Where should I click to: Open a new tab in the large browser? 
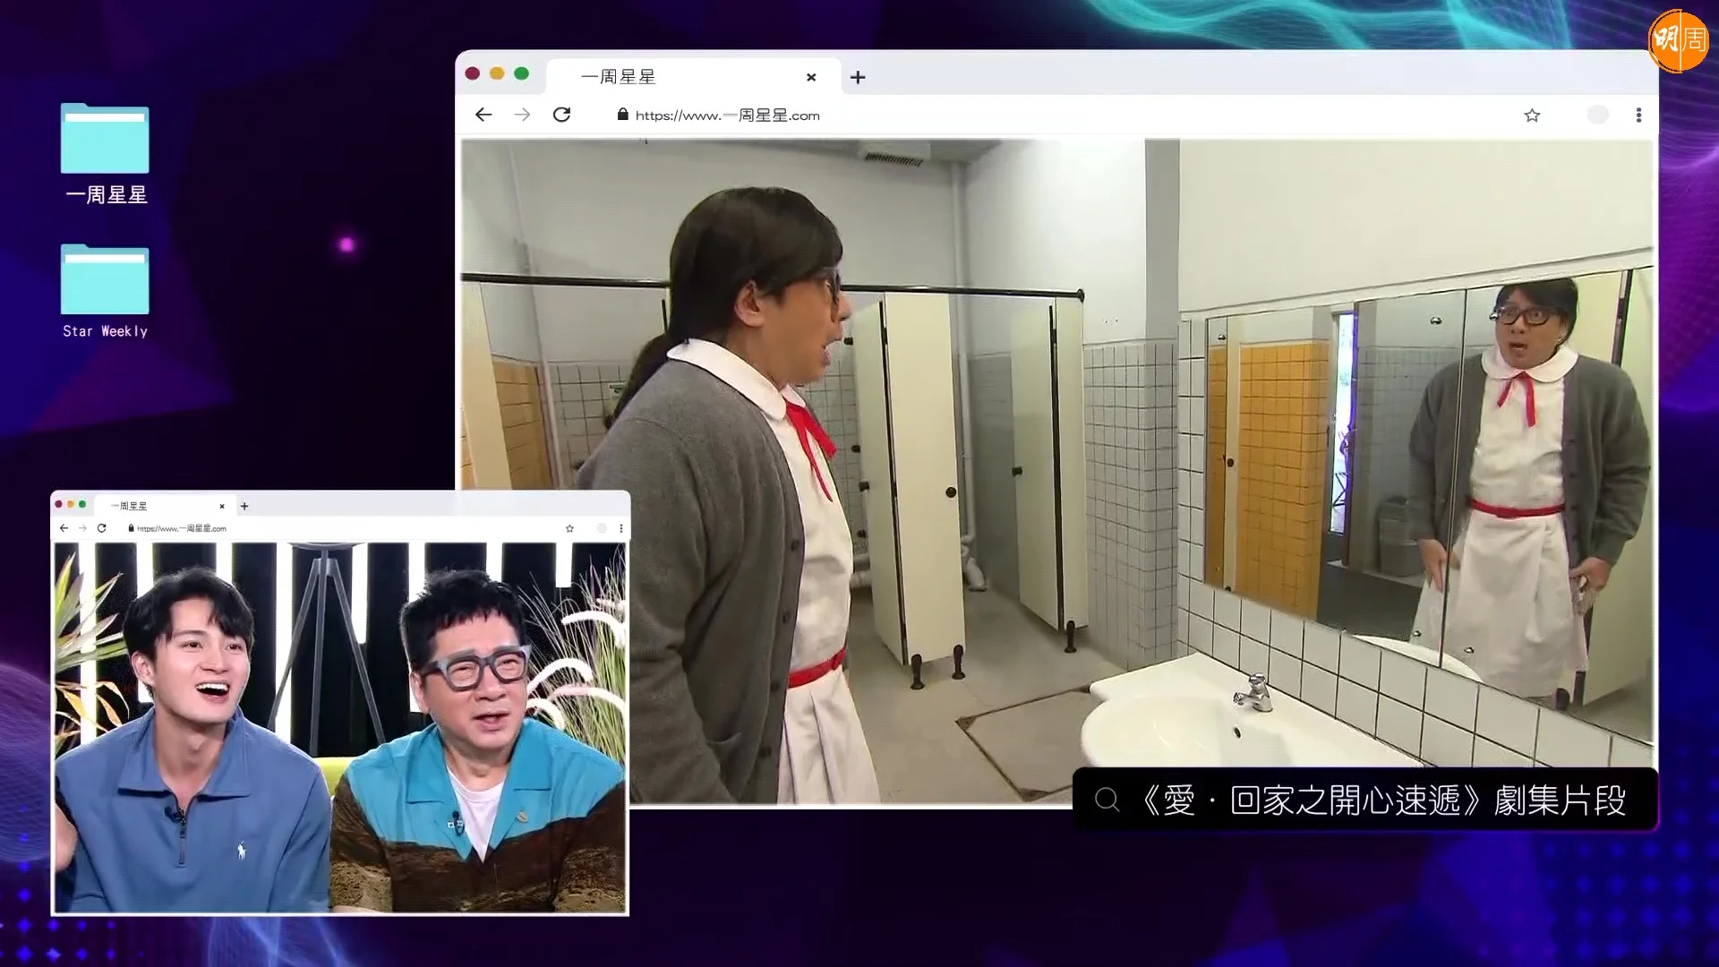click(x=858, y=78)
